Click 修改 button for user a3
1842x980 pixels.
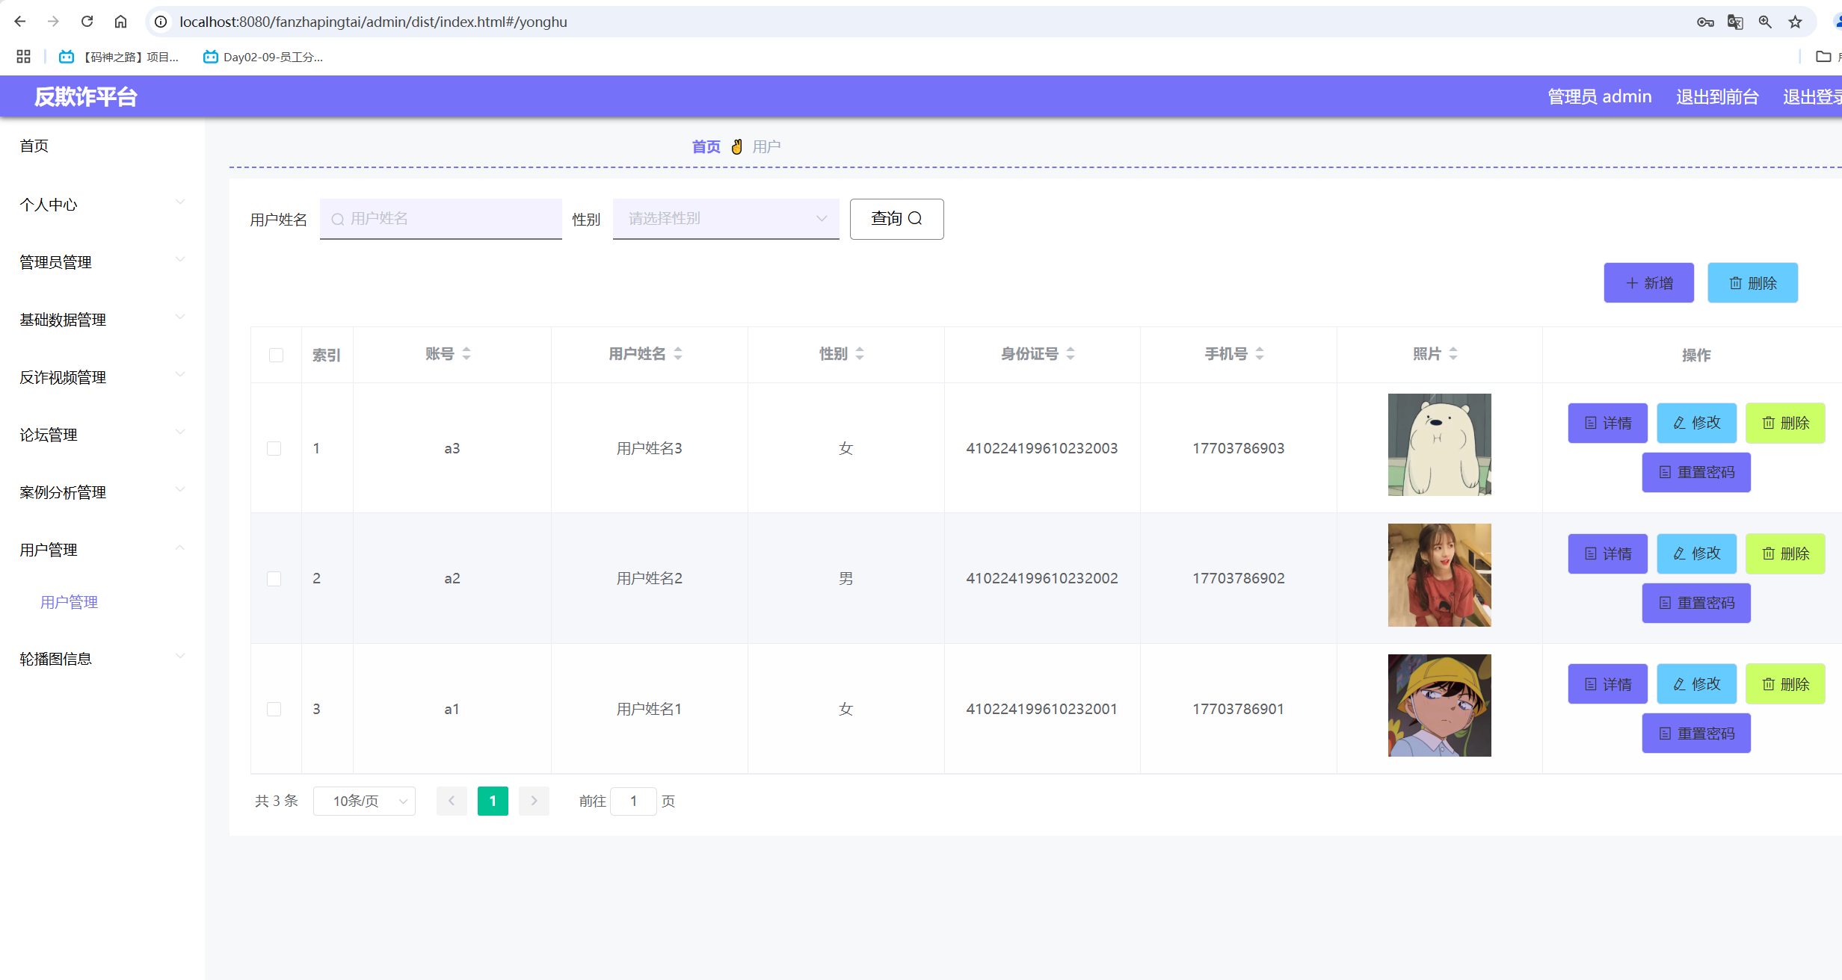[x=1696, y=423]
